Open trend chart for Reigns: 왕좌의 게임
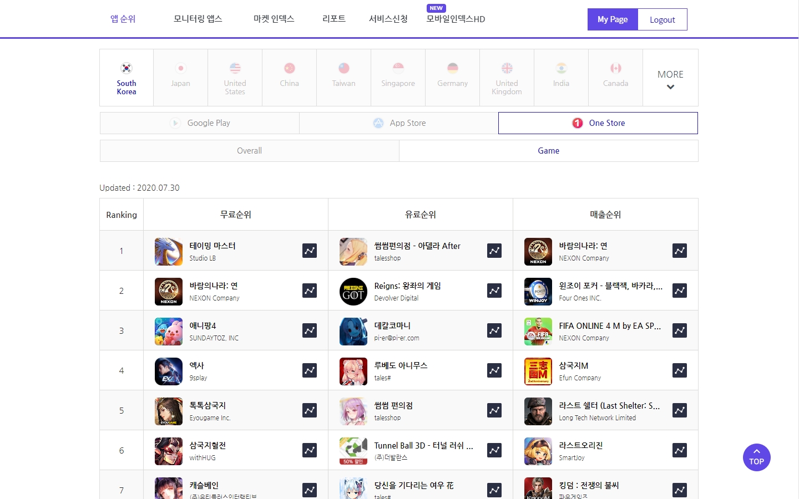Screen dimensions: 799x499 [494, 291]
